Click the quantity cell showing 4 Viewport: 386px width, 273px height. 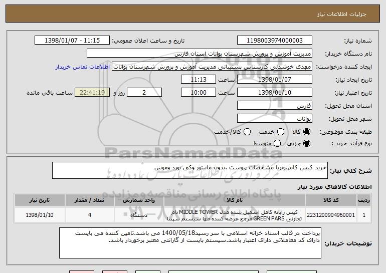pyautogui.click(x=90, y=215)
